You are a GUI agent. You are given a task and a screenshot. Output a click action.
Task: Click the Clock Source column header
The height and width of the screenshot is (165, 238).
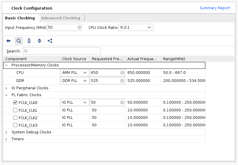click(x=75, y=59)
